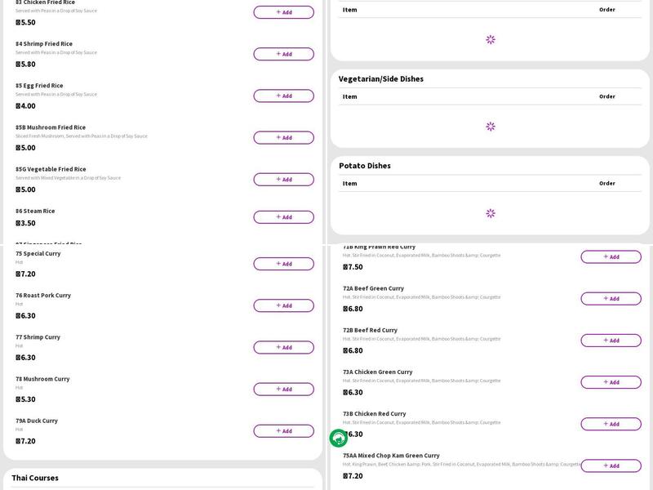Screen dimensions: 653x490
Task: Open the green chat widget icon
Action: (x=339, y=439)
